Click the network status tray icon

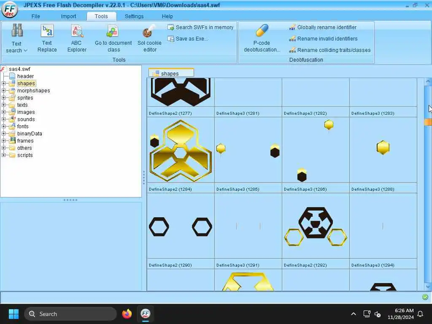point(367,314)
